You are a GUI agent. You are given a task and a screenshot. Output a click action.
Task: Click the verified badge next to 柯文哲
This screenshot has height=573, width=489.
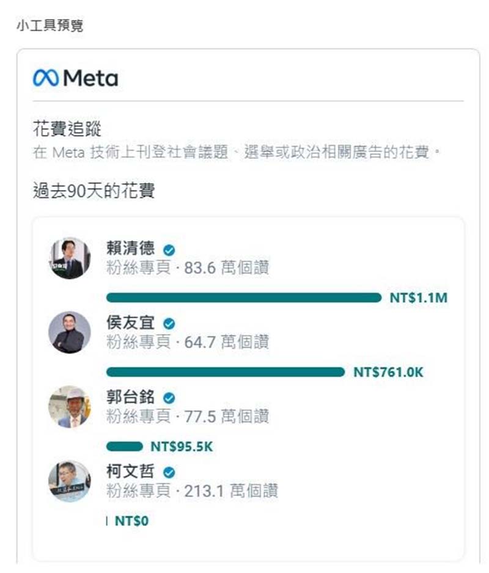pyautogui.click(x=169, y=473)
